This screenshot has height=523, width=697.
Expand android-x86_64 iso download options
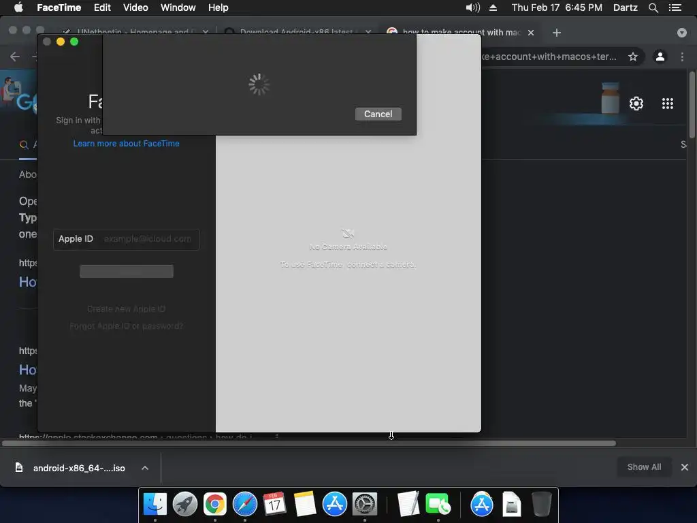point(145,468)
